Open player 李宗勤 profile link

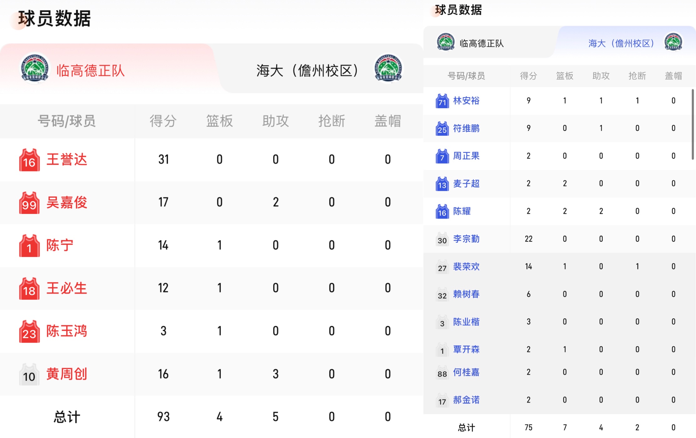pyautogui.click(x=466, y=239)
